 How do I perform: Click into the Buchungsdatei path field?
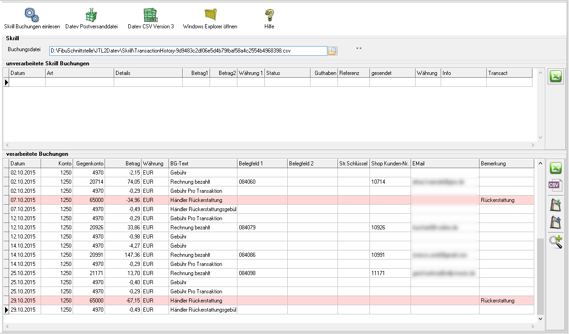tap(188, 51)
